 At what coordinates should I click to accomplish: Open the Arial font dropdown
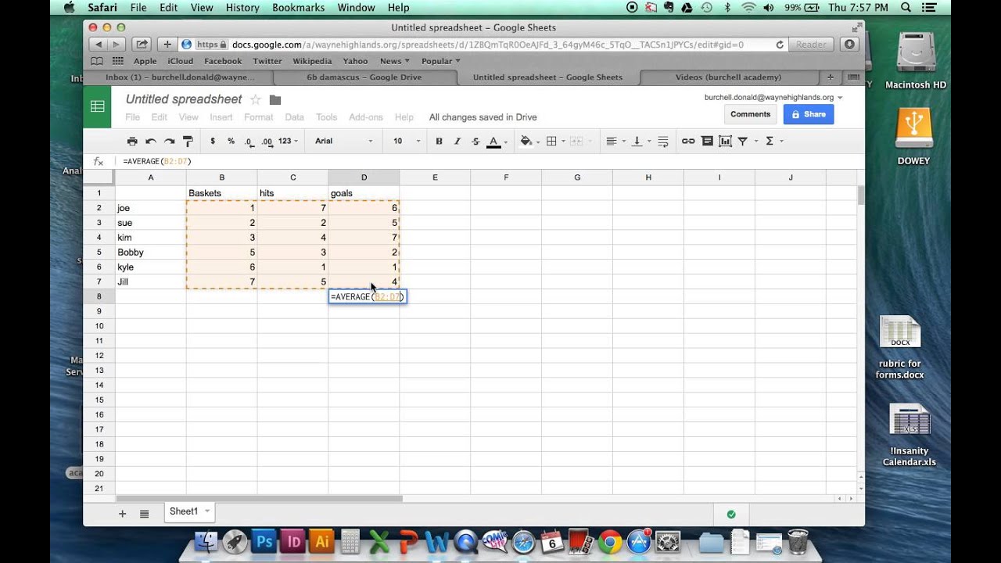coord(343,142)
